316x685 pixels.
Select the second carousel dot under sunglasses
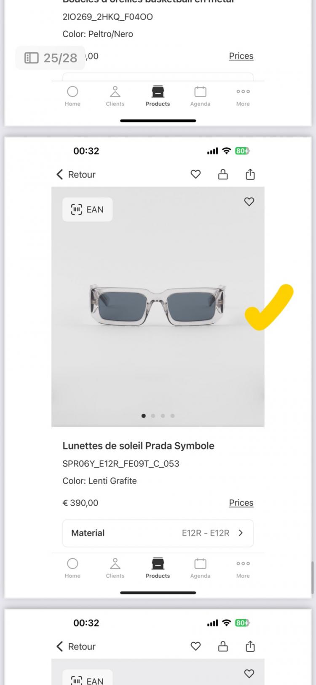(153, 416)
